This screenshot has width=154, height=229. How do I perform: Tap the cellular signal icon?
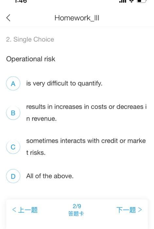click(x=123, y=1)
